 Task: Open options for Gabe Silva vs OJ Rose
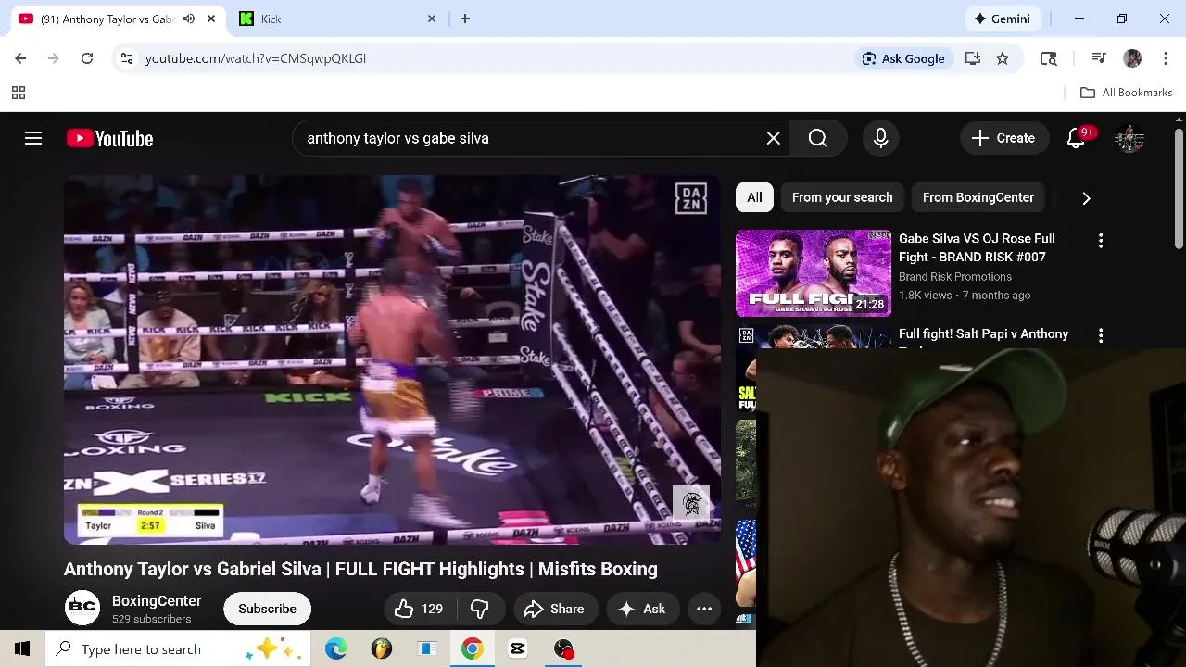pyautogui.click(x=1101, y=241)
